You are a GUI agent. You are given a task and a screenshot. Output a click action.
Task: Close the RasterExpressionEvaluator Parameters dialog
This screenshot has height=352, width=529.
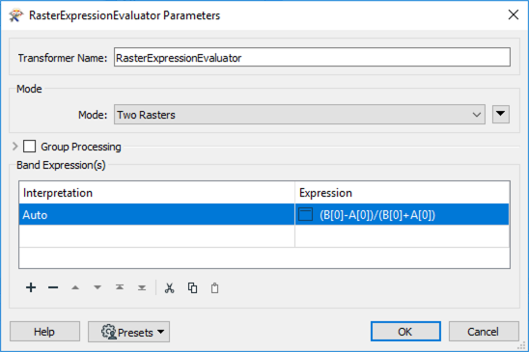click(x=514, y=14)
